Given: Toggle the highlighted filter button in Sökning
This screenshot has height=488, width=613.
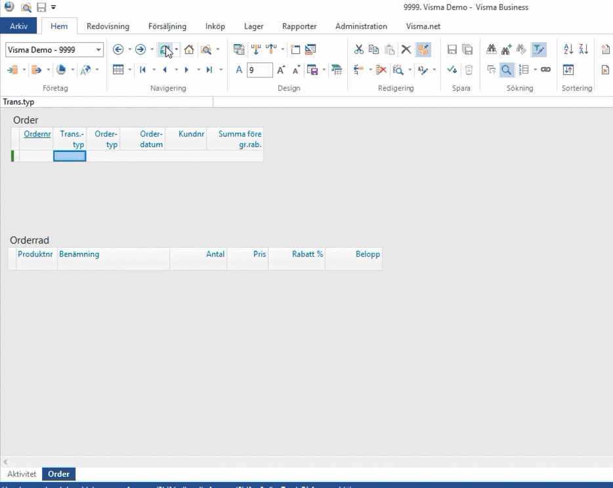Looking at the screenshot, I should click(x=539, y=49).
